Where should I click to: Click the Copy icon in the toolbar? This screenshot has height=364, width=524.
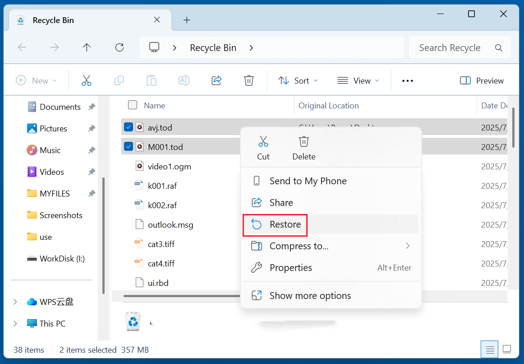tap(119, 80)
